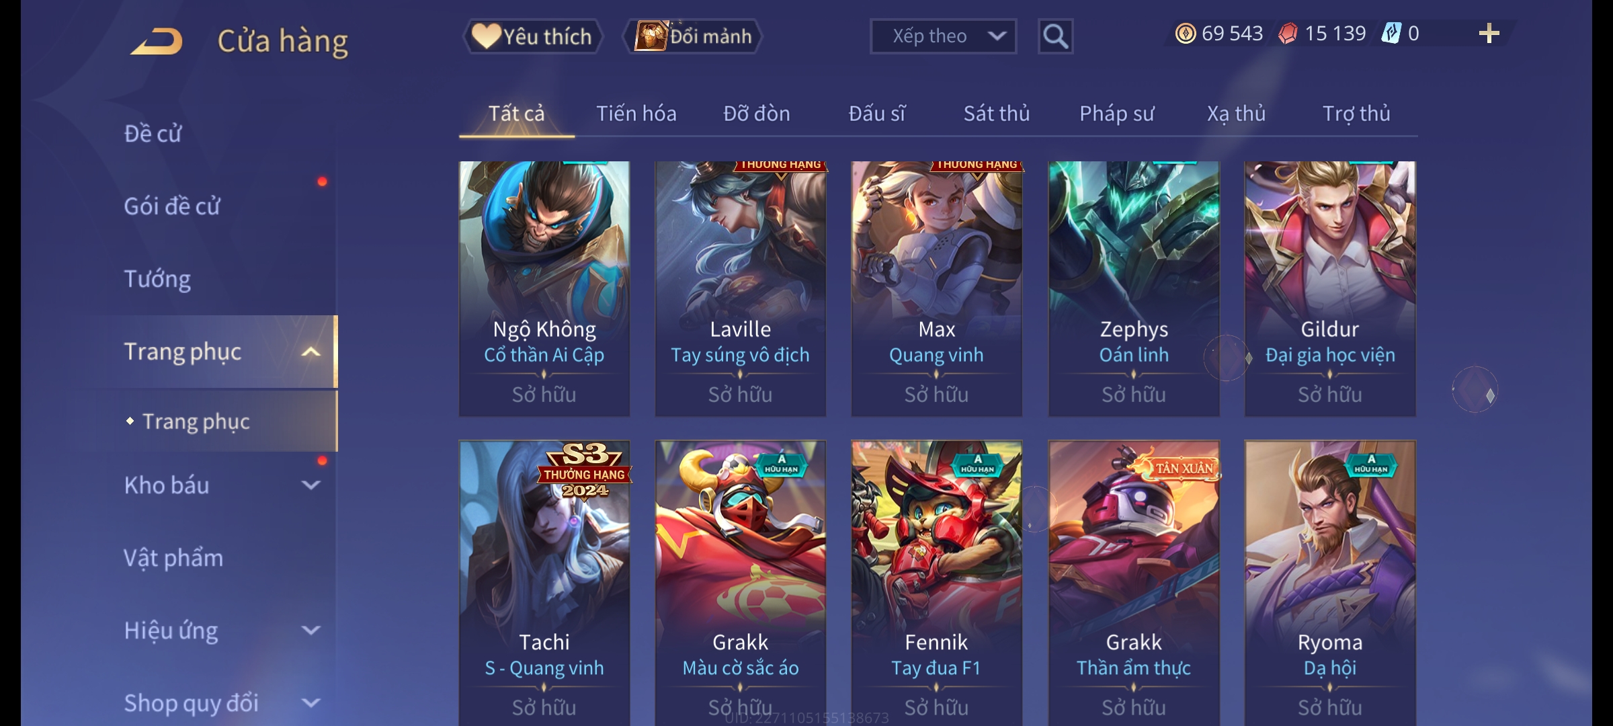Viewport: 1613px width, 726px height.
Task: Select the Tachi S - Quang vinh skin card
Action: (x=544, y=583)
